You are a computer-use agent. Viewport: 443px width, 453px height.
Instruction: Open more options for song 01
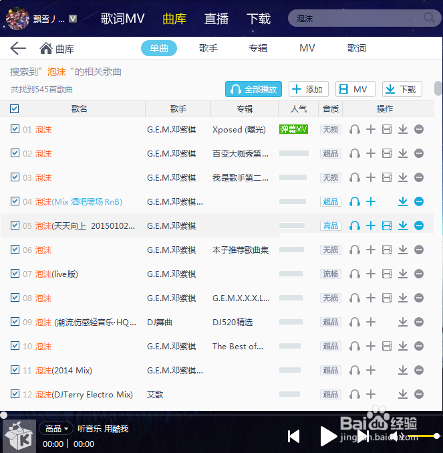[419, 129]
